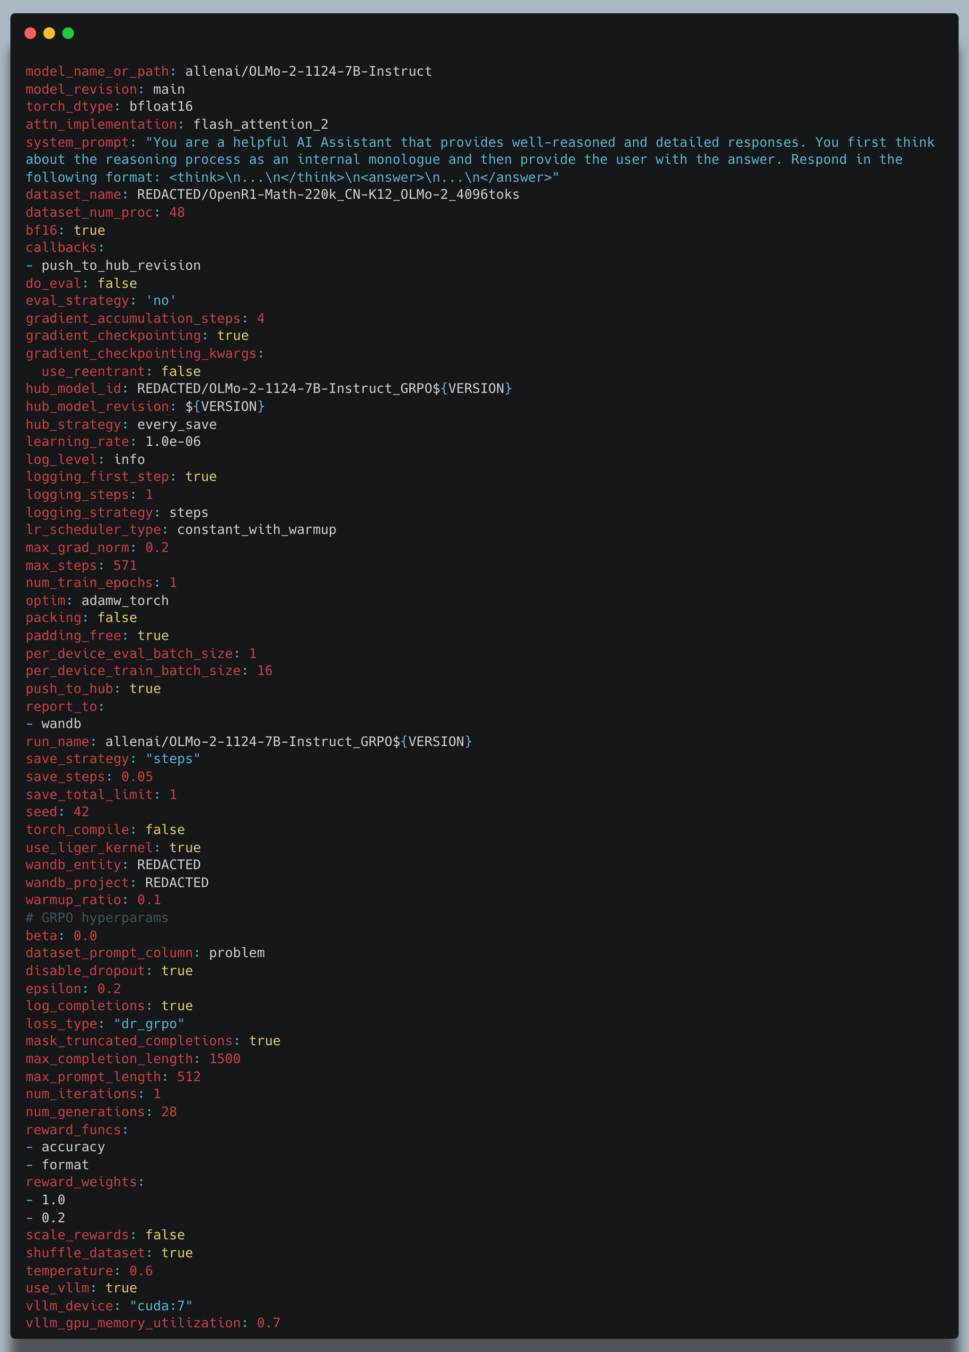
Task: Click the yellow minimize window dot
Action: (x=50, y=33)
